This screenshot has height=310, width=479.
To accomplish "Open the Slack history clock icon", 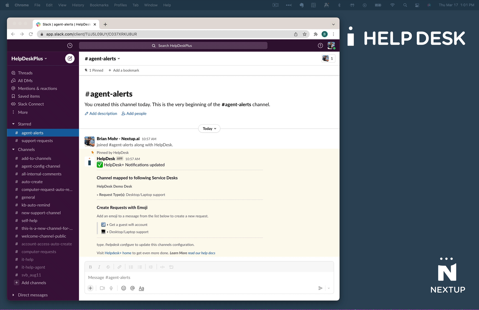I will 70,45.
